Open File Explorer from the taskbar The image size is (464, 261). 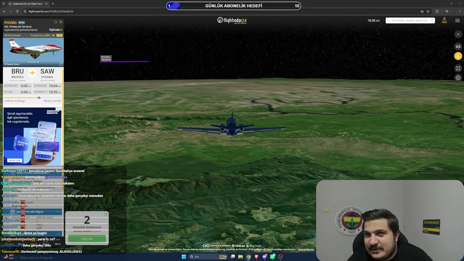tap(240, 257)
